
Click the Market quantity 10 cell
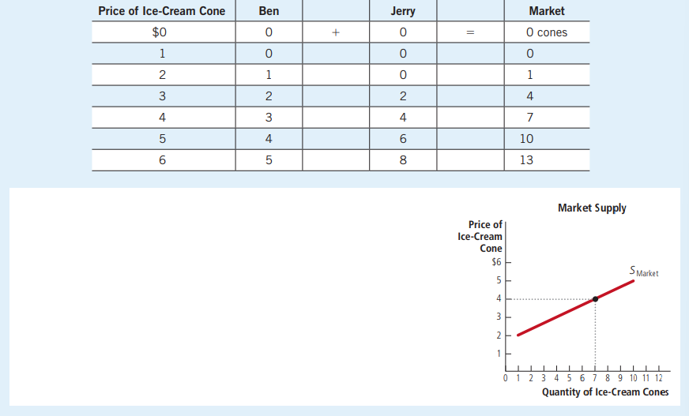[x=527, y=139]
